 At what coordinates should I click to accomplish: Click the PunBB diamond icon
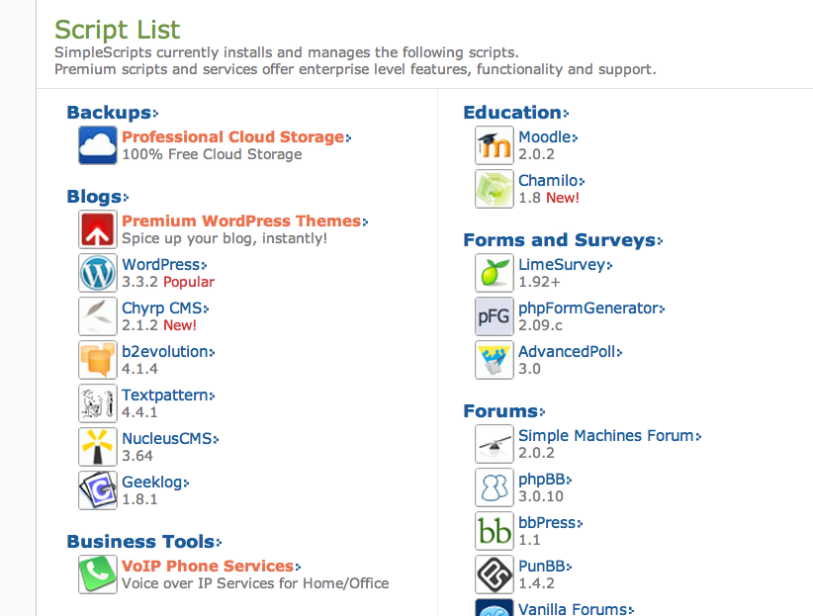pyautogui.click(x=495, y=574)
